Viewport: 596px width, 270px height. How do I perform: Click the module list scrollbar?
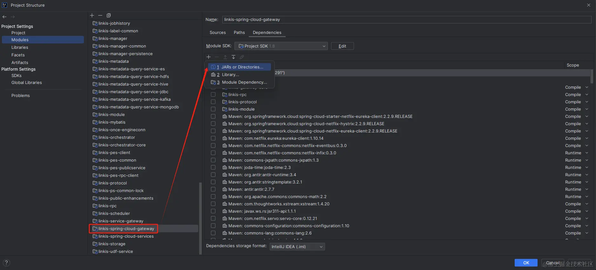point(200,218)
